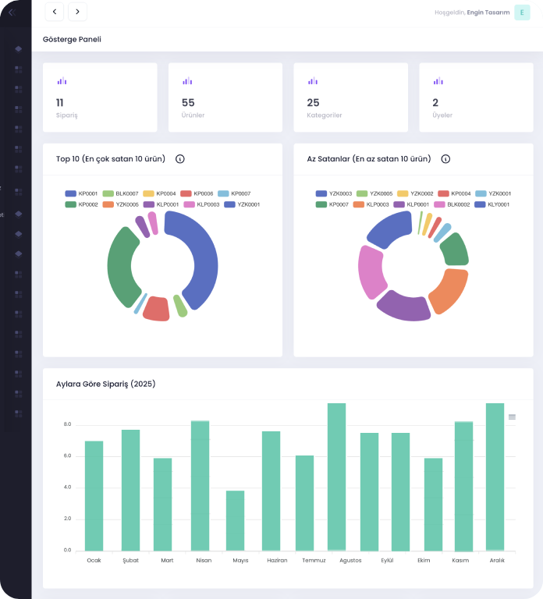Click the purple KLP0001 swatch in Top 10 legend
The height and width of the screenshot is (599, 543).
point(149,205)
